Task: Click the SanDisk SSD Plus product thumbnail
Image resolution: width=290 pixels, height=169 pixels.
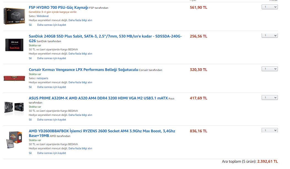Action: coord(13,45)
